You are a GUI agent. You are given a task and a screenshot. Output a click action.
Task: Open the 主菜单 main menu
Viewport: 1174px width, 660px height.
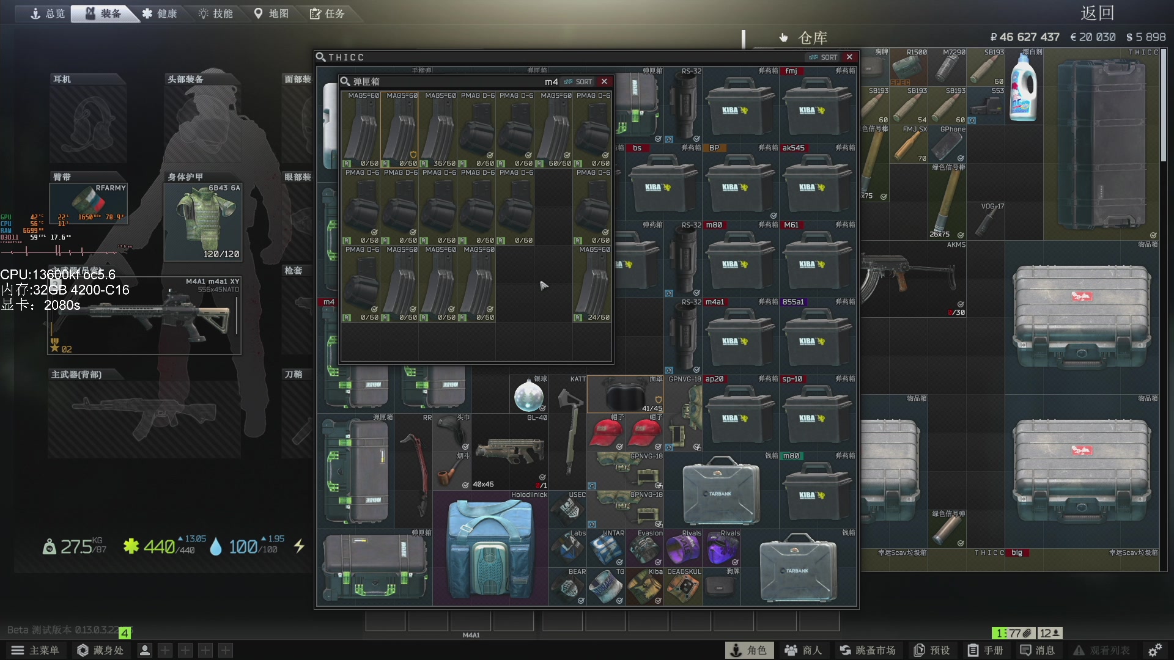35,650
